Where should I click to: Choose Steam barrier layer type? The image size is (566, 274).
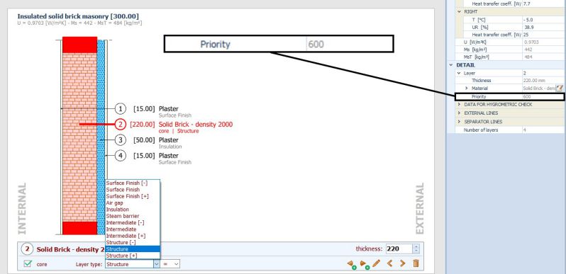[133, 216]
